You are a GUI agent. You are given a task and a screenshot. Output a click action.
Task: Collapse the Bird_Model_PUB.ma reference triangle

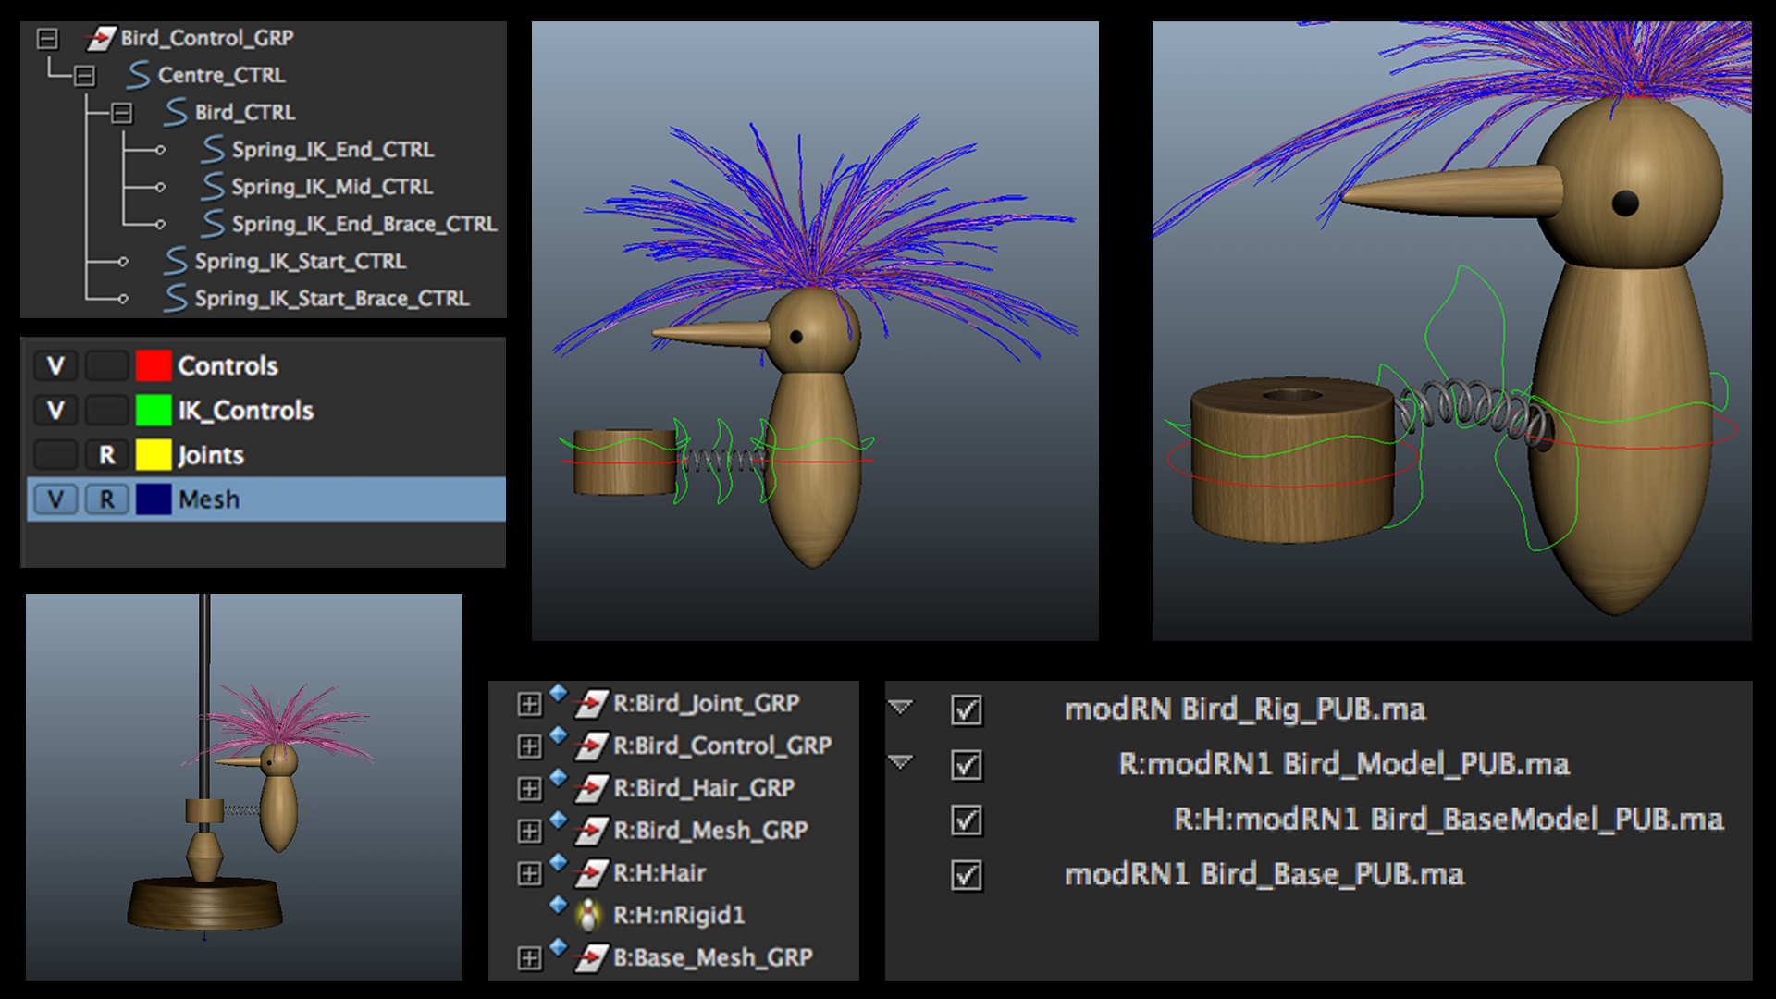tap(900, 762)
